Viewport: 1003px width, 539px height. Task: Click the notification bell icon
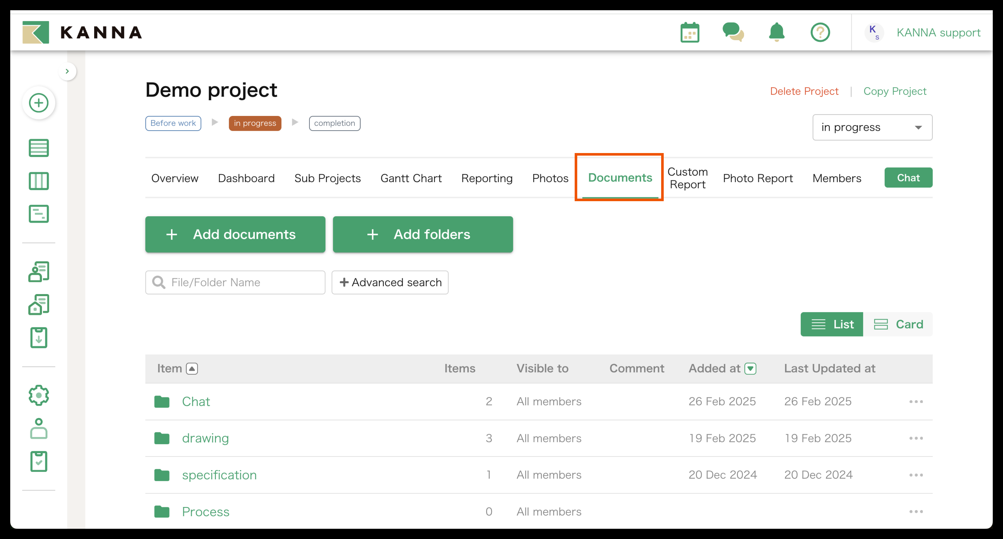tap(776, 32)
